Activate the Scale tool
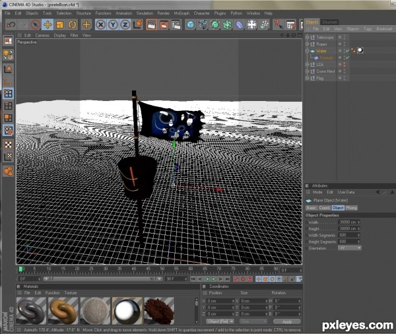Image resolution: width=396 pixels, height=334 pixels. click(x=60, y=25)
